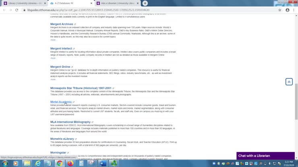This screenshot has width=298, height=167.
Task: Expand 'more...' under Mergent Intellect description
Action: (x=53, y=58)
